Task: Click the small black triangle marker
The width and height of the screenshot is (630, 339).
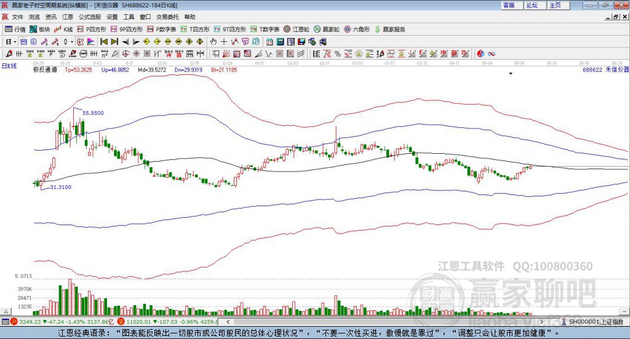Action: 511,73
